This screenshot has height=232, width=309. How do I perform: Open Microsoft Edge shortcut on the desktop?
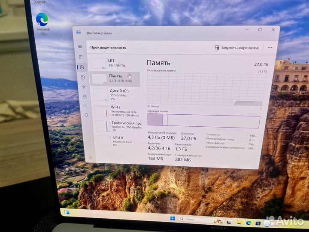[x=42, y=24]
